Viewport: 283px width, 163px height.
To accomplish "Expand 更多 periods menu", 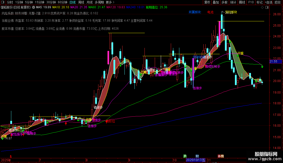I will point(110,2).
